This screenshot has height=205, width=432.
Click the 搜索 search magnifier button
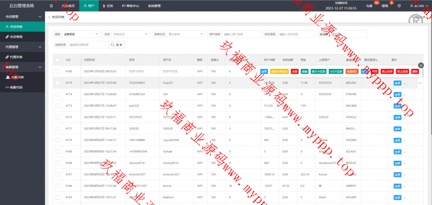pos(116,45)
